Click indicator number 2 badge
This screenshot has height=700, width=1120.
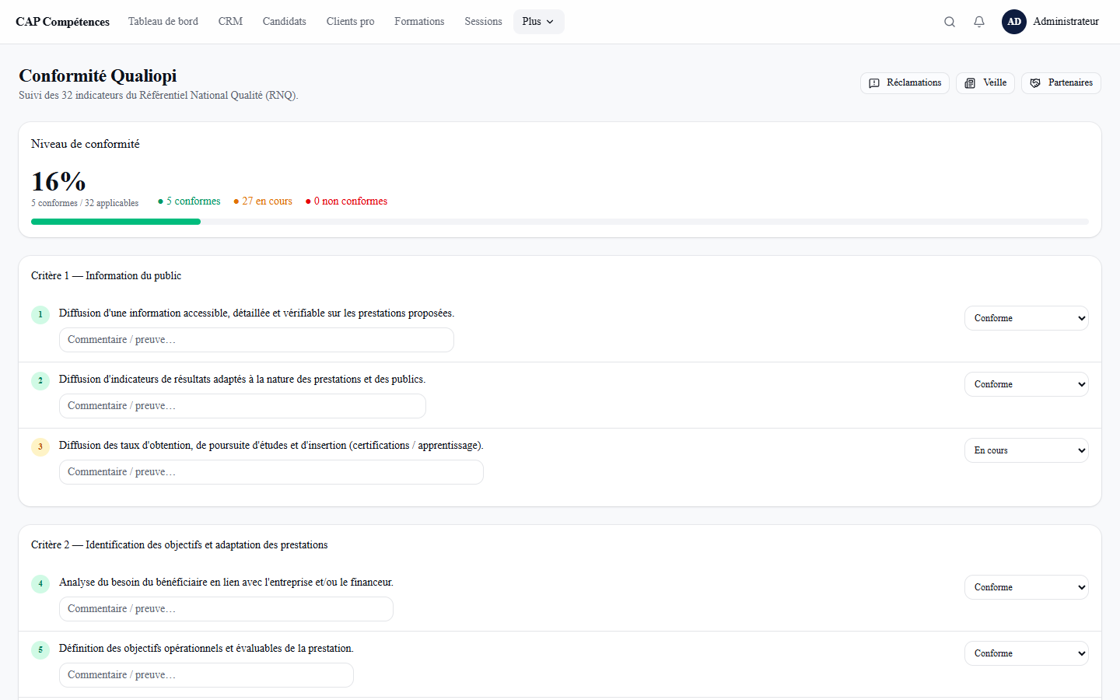coord(40,380)
